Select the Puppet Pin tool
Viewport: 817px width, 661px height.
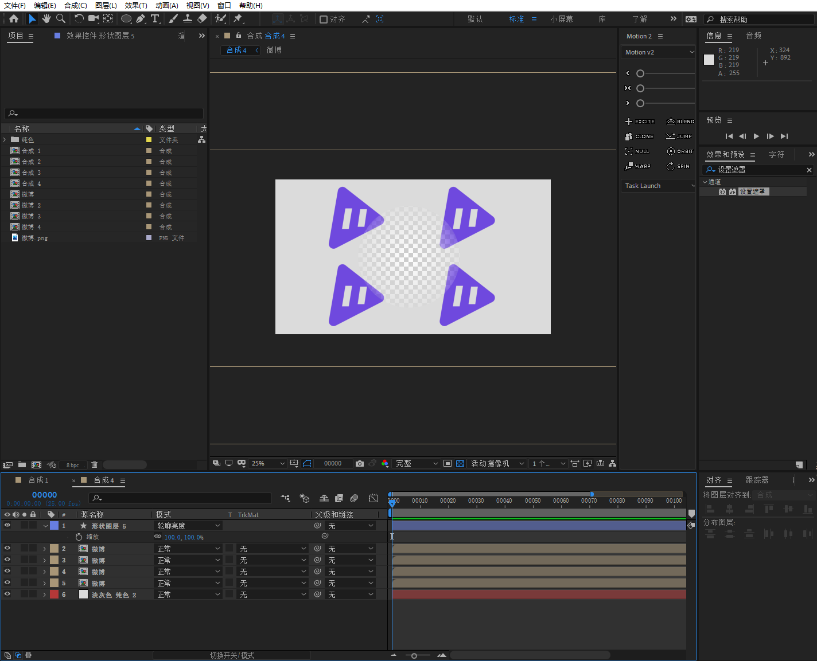pyautogui.click(x=238, y=19)
